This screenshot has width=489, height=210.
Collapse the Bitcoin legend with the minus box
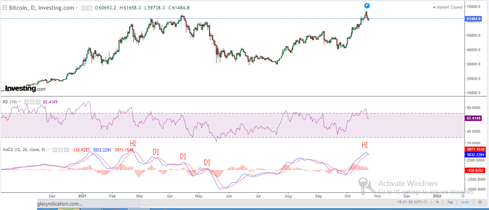[x=5, y=7]
